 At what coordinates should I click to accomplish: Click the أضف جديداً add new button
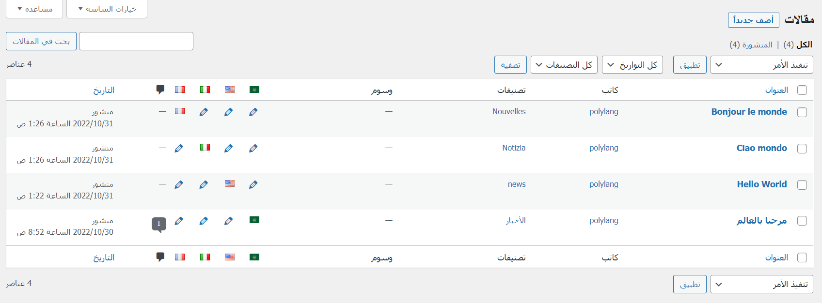click(753, 20)
